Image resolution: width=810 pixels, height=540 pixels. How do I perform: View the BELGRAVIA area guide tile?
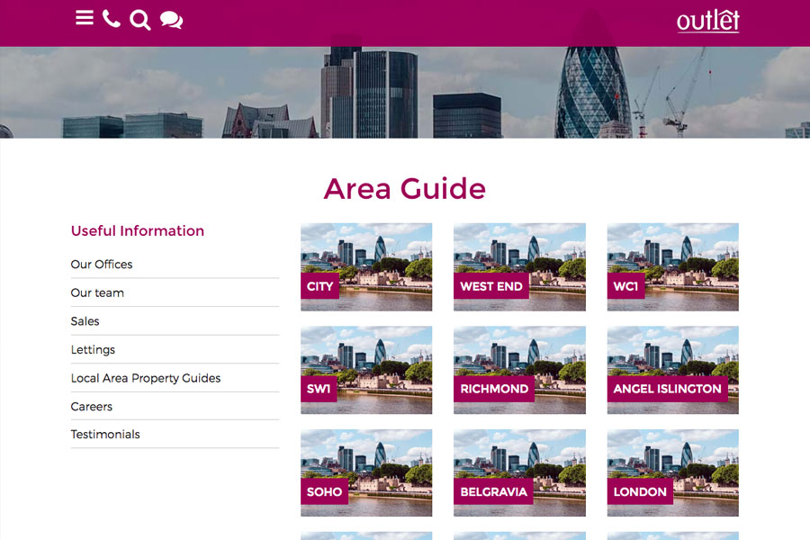point(519,472)
